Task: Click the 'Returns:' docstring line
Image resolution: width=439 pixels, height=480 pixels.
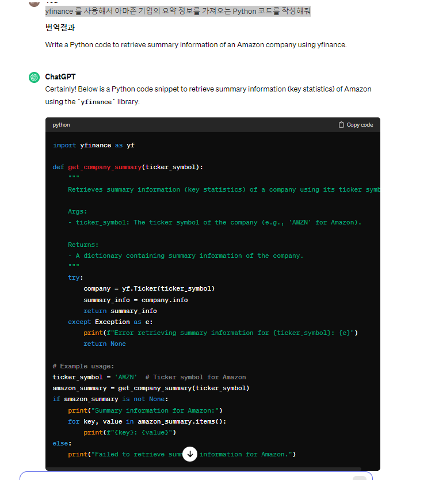Action: pos(83,245)
